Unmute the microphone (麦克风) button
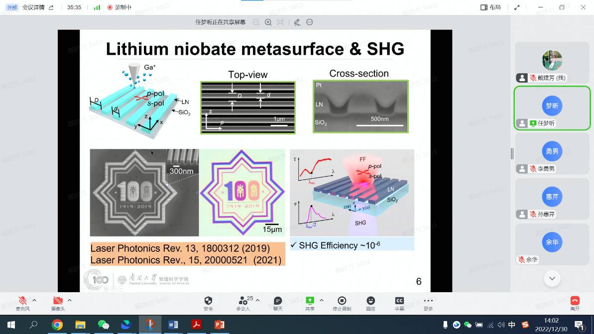The width and height of the screenshot is (594, 334). [x=22, y=301]
